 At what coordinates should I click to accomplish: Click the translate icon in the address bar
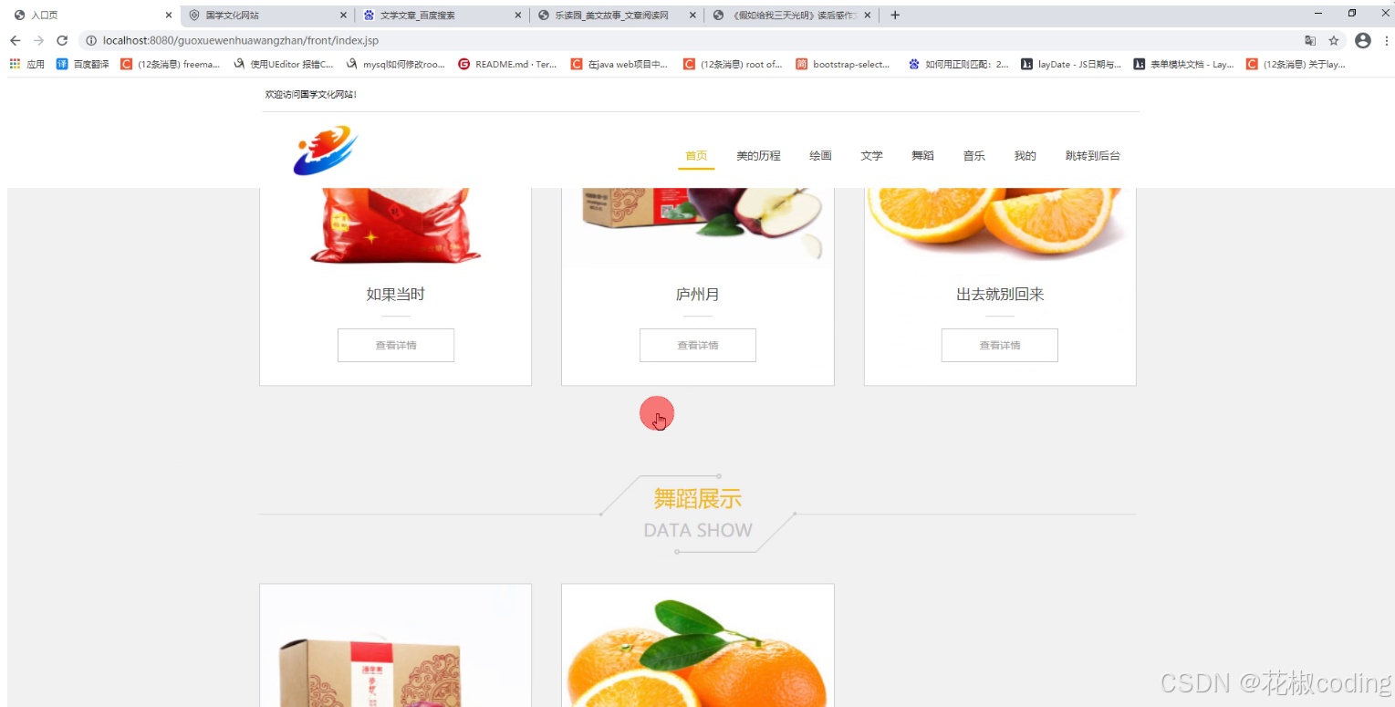pyautogui.click(x=1310, y=40)
